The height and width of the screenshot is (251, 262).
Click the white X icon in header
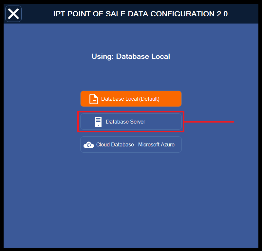pos(13,14)
